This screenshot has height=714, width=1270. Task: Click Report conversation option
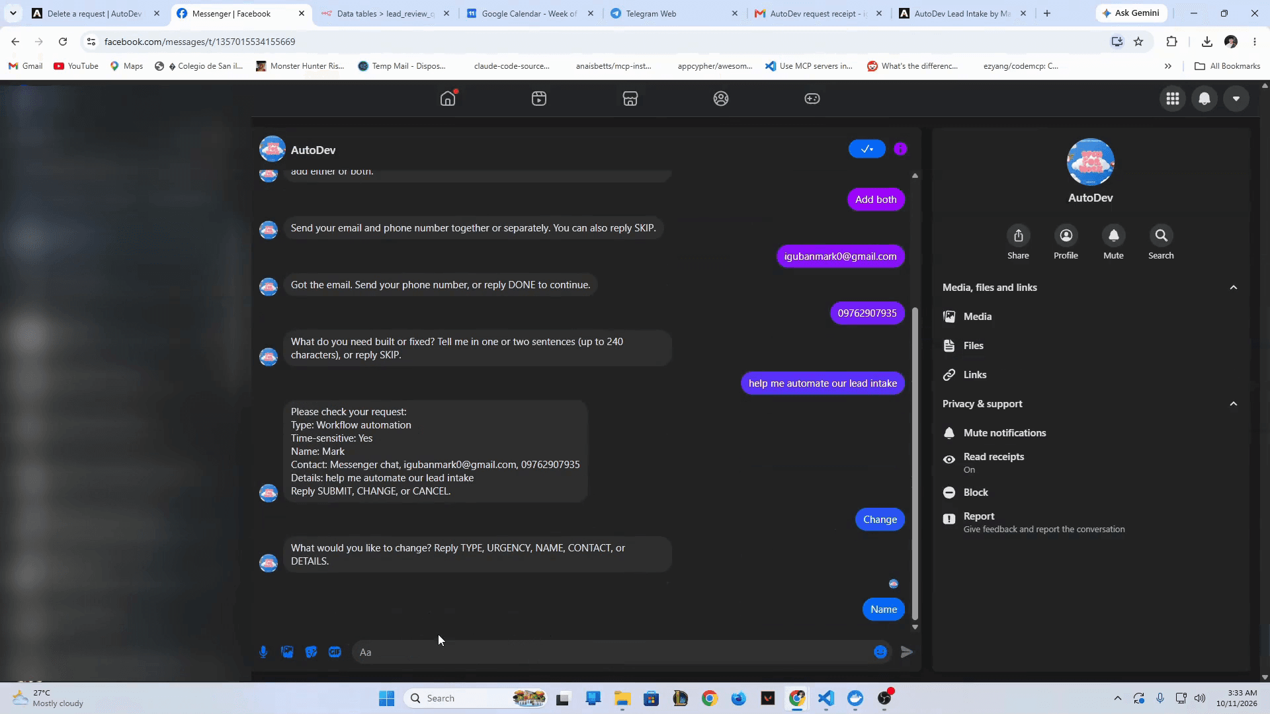coord(1090,522)
